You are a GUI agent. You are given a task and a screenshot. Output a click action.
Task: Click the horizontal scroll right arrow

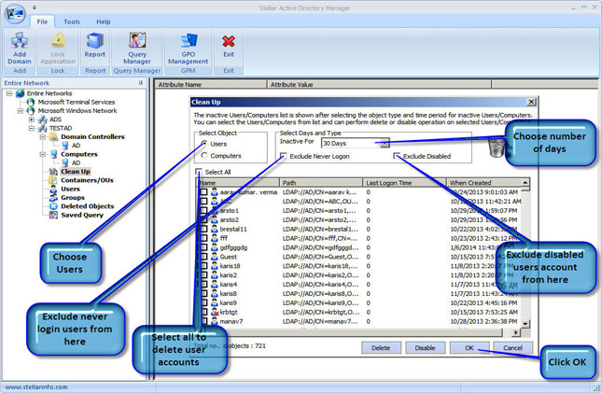(x=515, y=332)
